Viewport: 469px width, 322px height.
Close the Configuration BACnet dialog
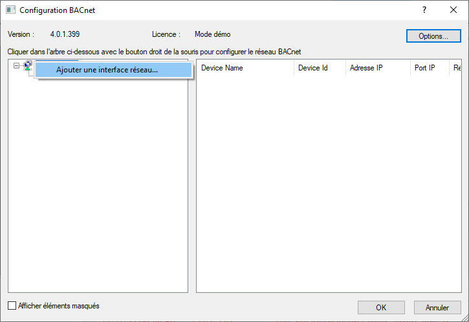coord(453,10)
